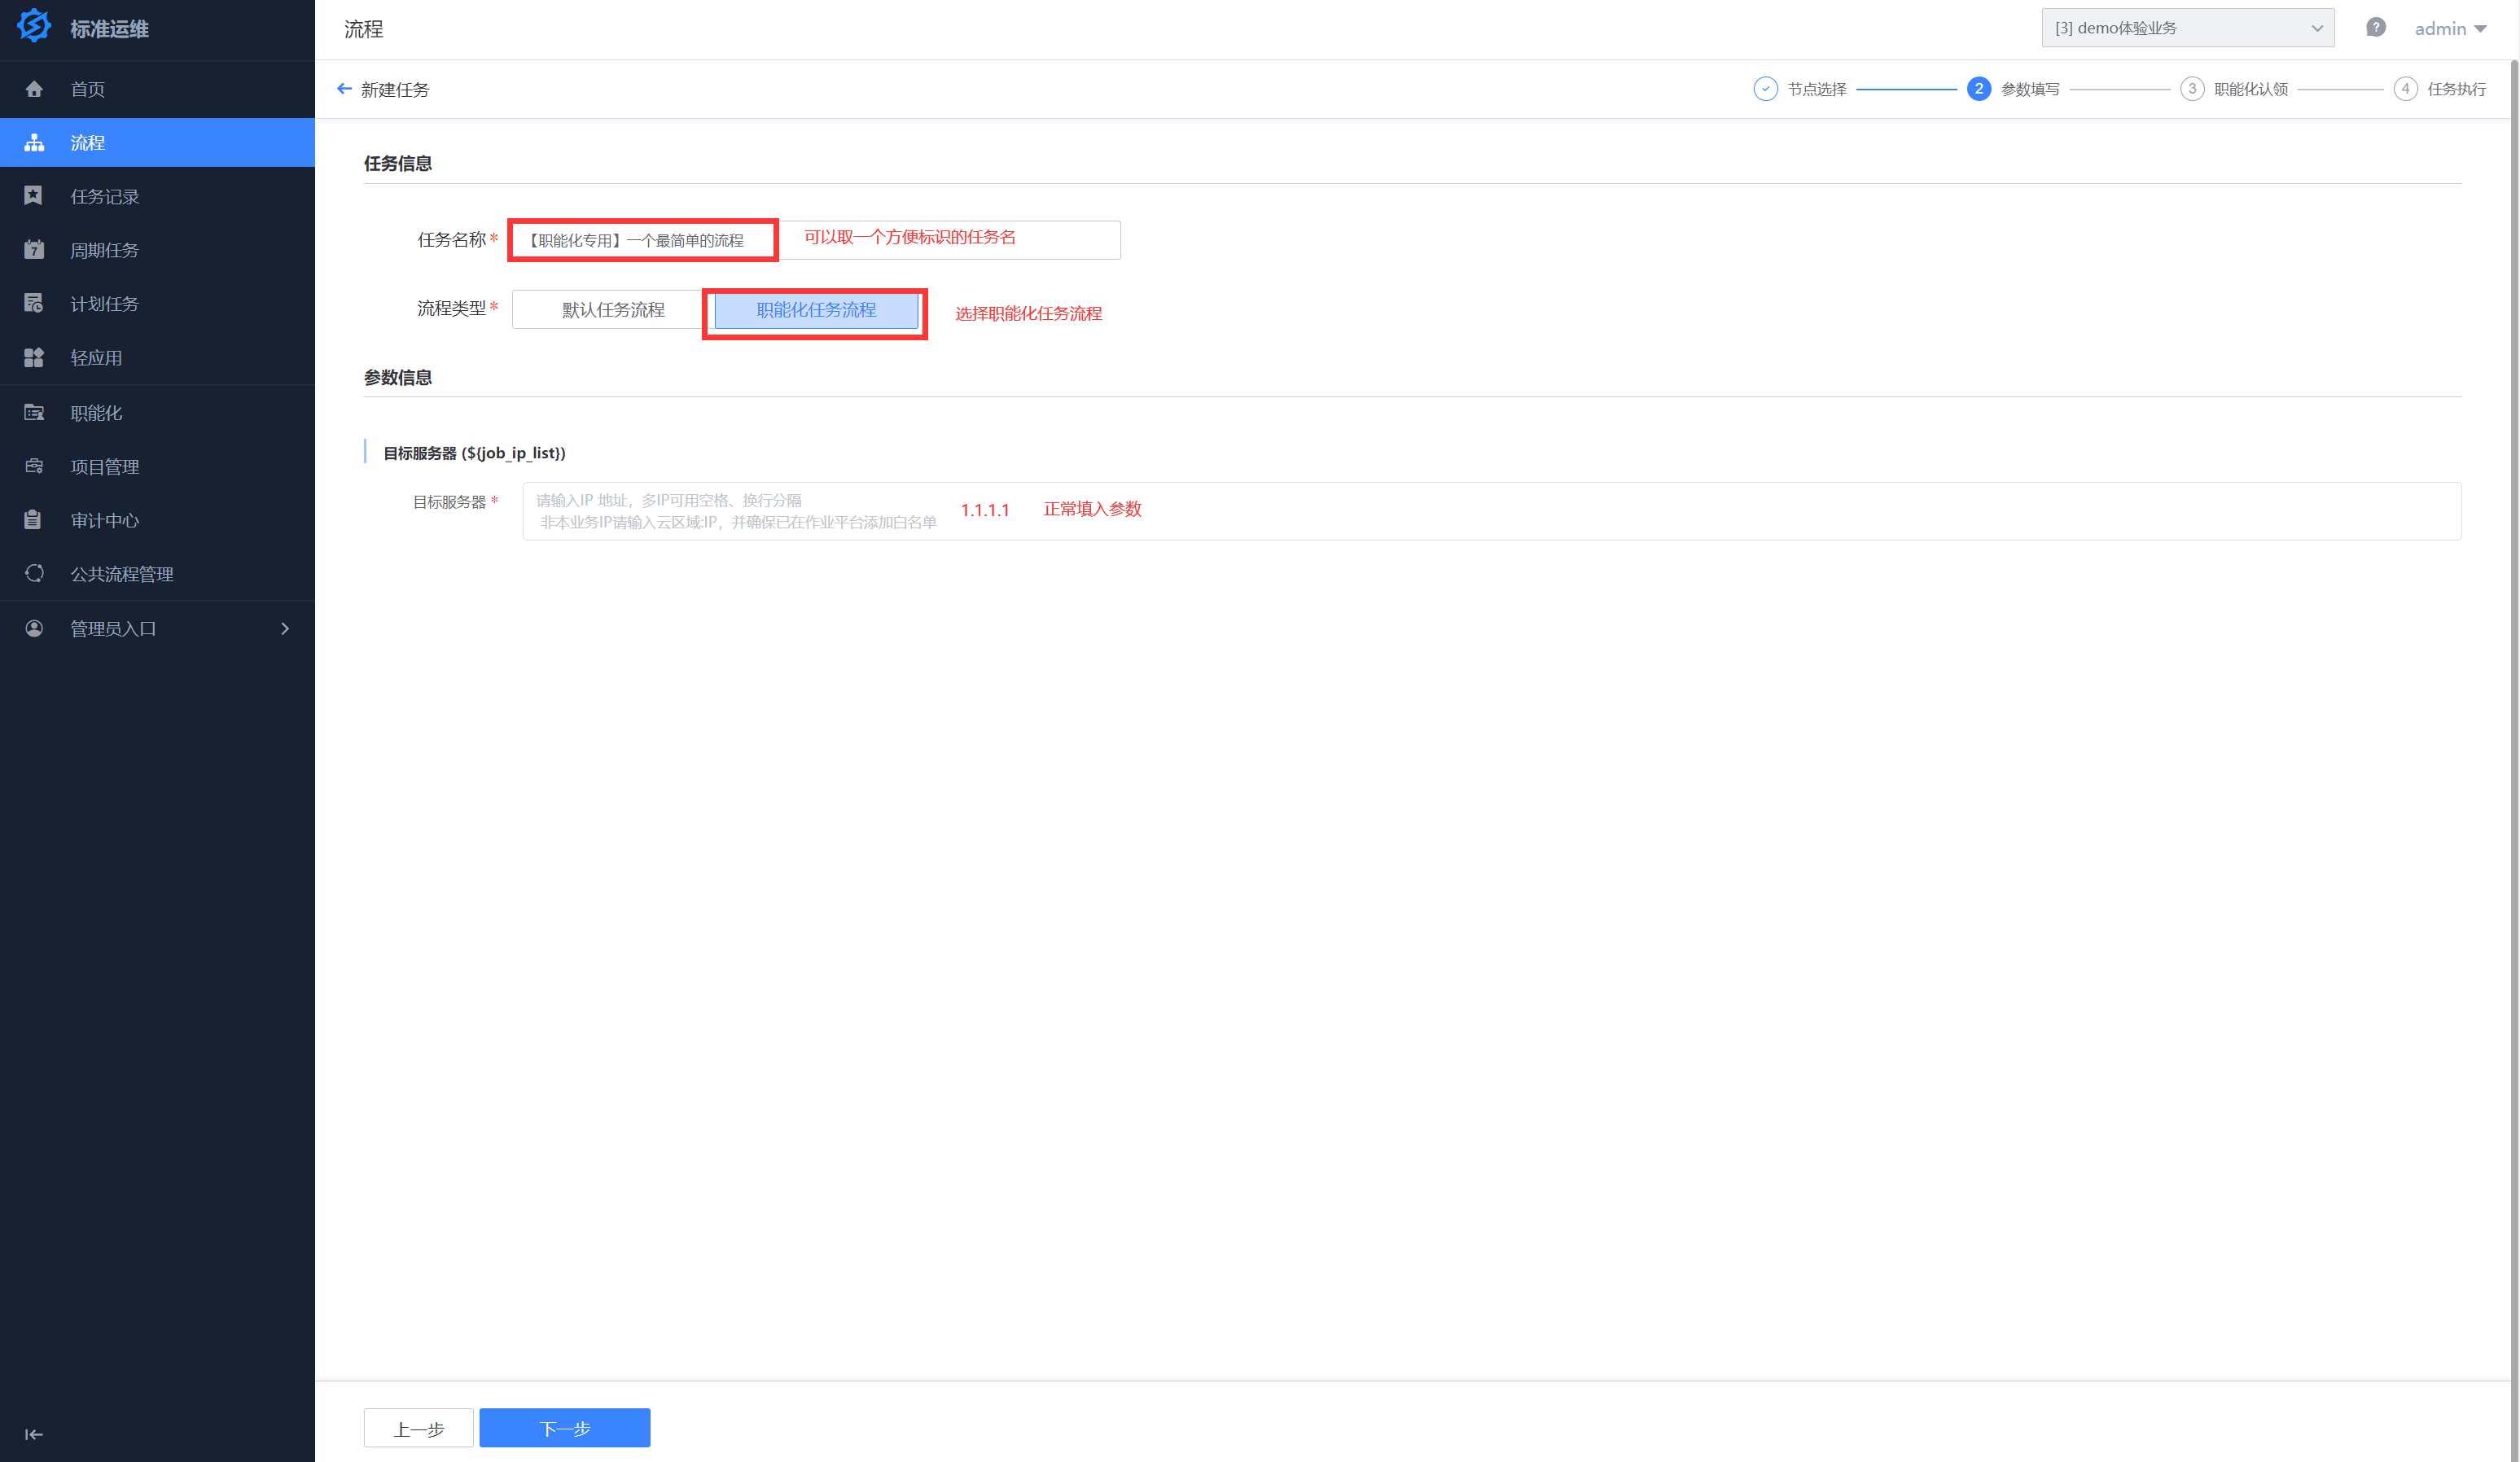Click the back arrow next to 新建任务

coord(344,89)
